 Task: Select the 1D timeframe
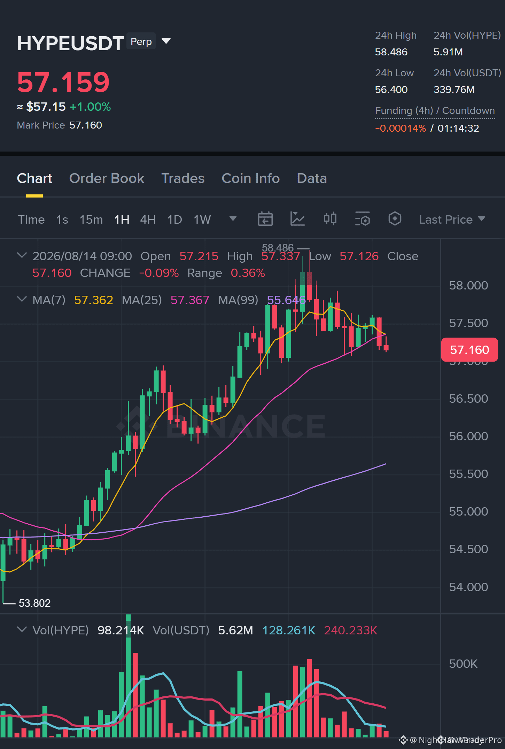coord(174,219)
